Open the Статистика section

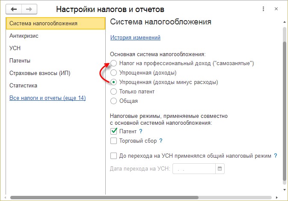(56, 86)
